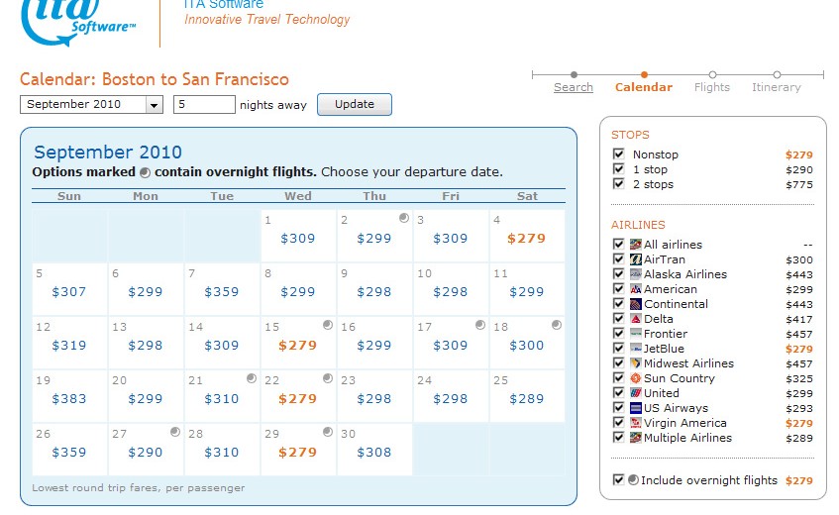Click the Alaska Airlines logo icon
This screenshot has height=515, width=839.
[635, 274]
